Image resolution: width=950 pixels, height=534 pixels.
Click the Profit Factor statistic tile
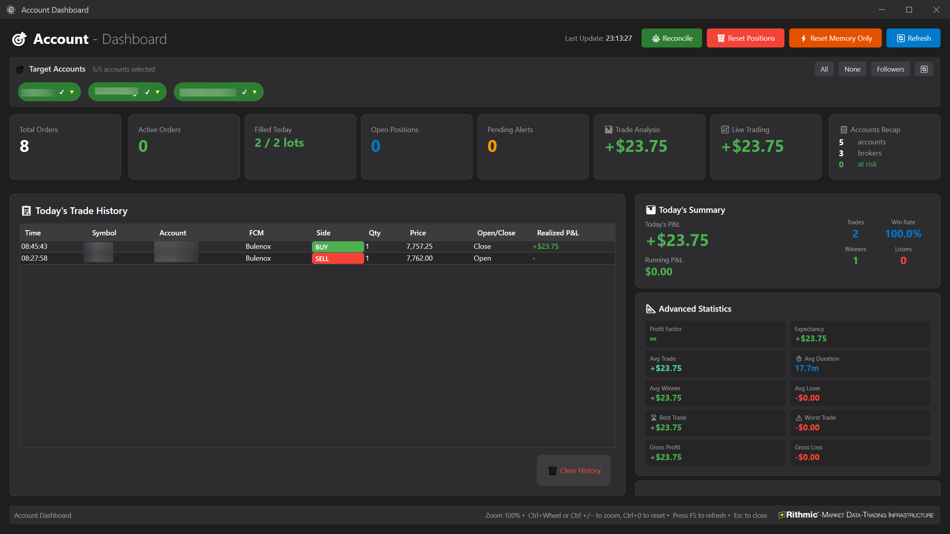click(x=715, y=334)
